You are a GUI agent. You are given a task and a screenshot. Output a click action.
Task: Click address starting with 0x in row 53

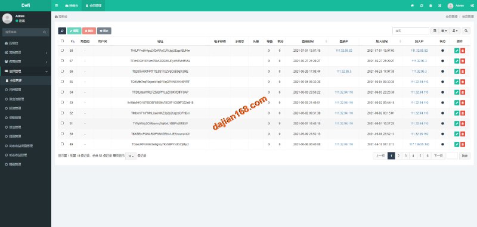[160, 102]
